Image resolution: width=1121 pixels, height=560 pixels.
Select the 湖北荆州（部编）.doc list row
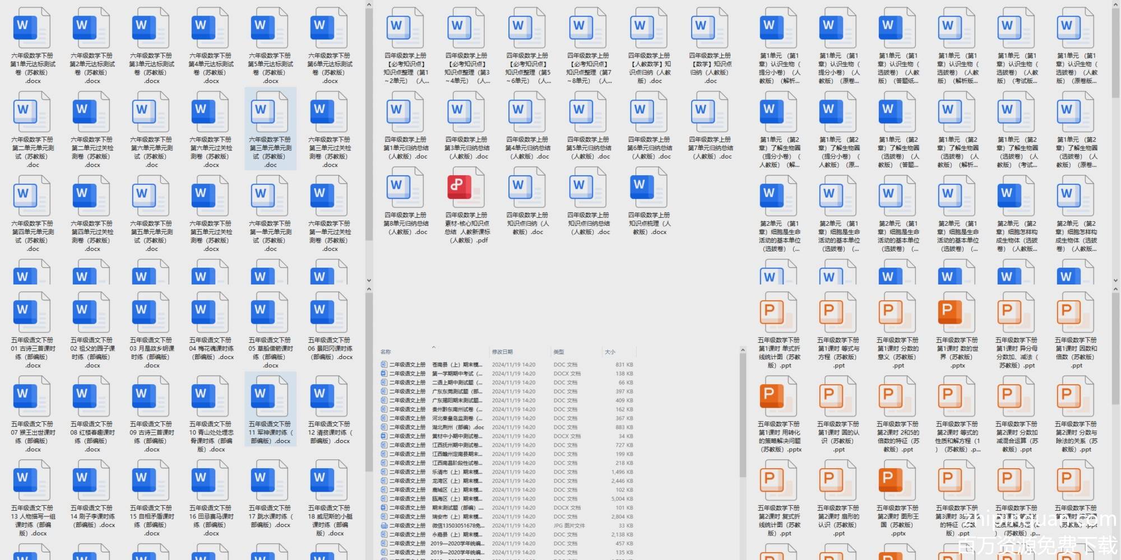(458, 427)
